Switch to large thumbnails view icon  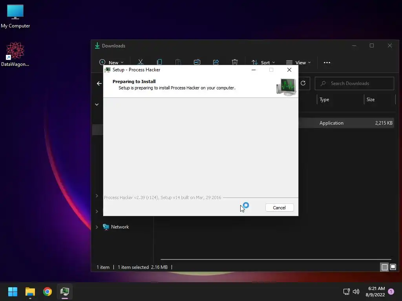click(x=393, y=267)
